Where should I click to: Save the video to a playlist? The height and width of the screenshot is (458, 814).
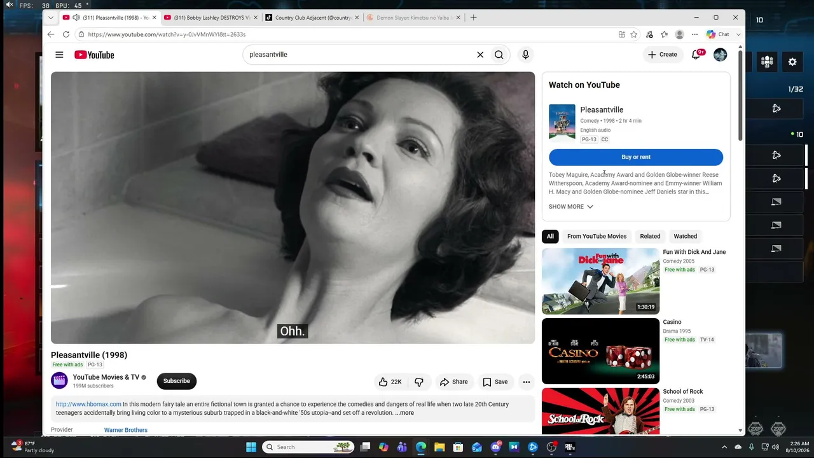(495, 382)
